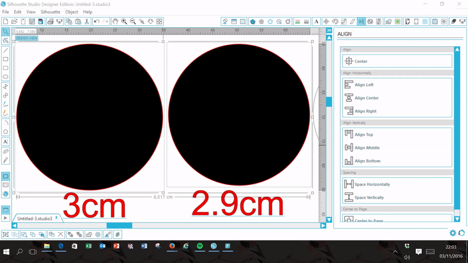Click the Undo arrow icon

(97, 21)
